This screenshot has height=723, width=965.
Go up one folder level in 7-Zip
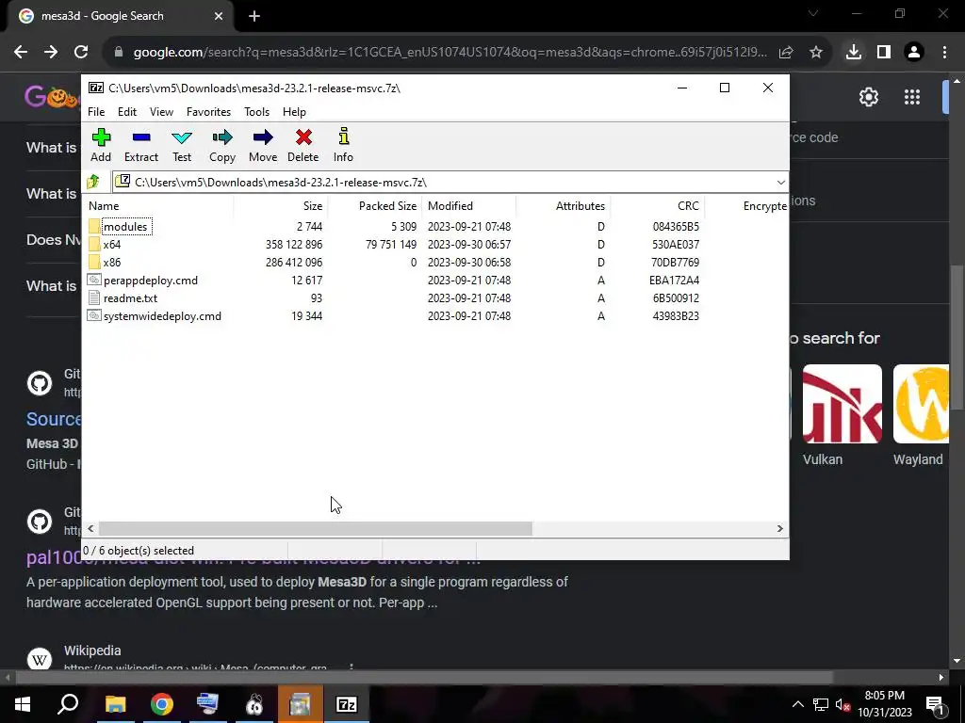tap(93, 182)
